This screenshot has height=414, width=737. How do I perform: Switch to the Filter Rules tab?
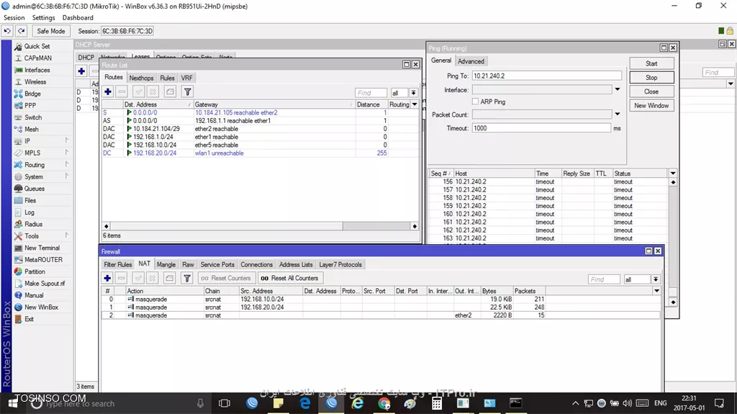117,265
